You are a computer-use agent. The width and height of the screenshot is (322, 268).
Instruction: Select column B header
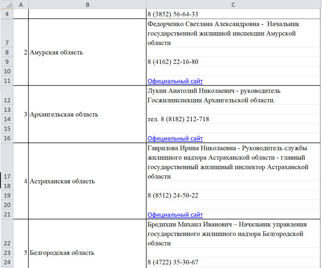[x=87, y=5]
